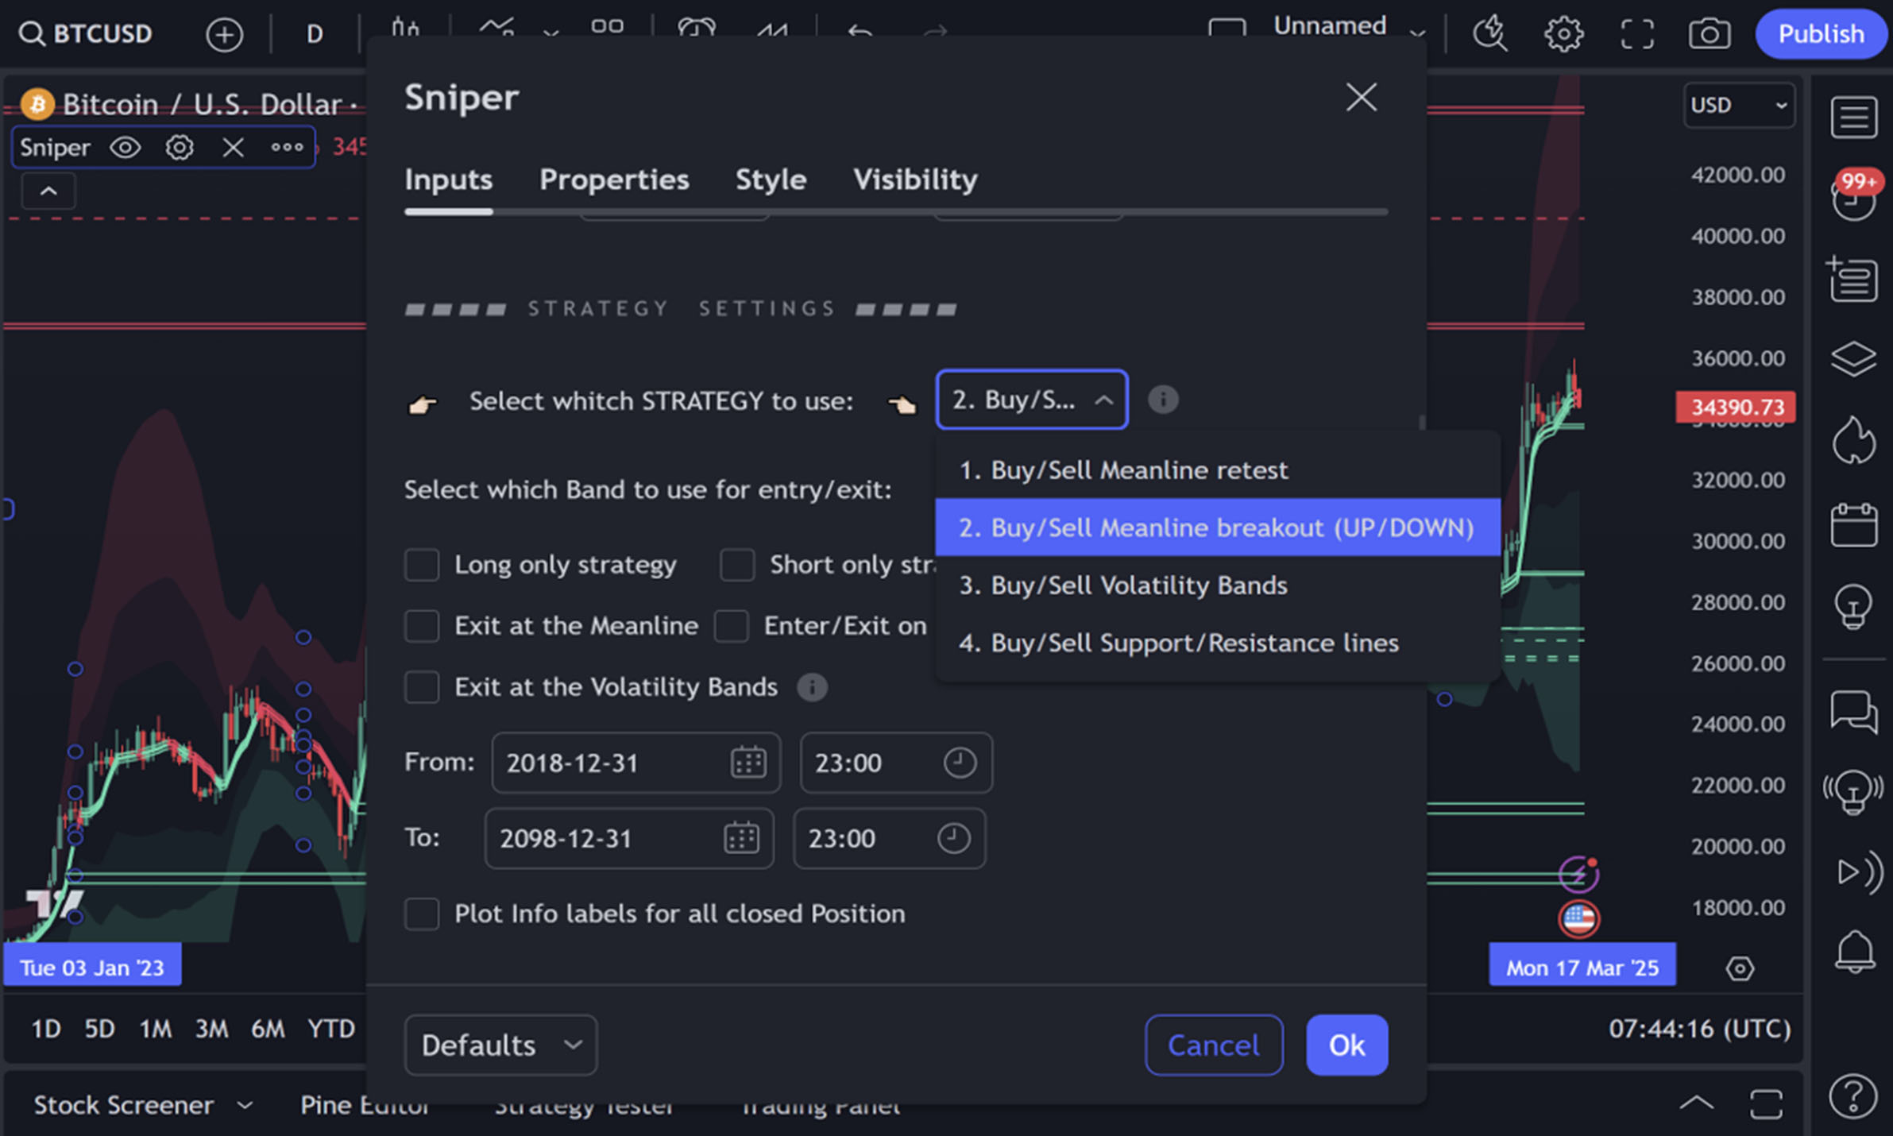
Task: Open Sniper indicator settings gear
Action: 180,147
